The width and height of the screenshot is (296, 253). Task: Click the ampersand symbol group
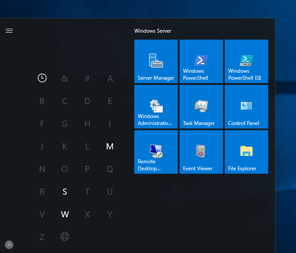tap(65, 78)
